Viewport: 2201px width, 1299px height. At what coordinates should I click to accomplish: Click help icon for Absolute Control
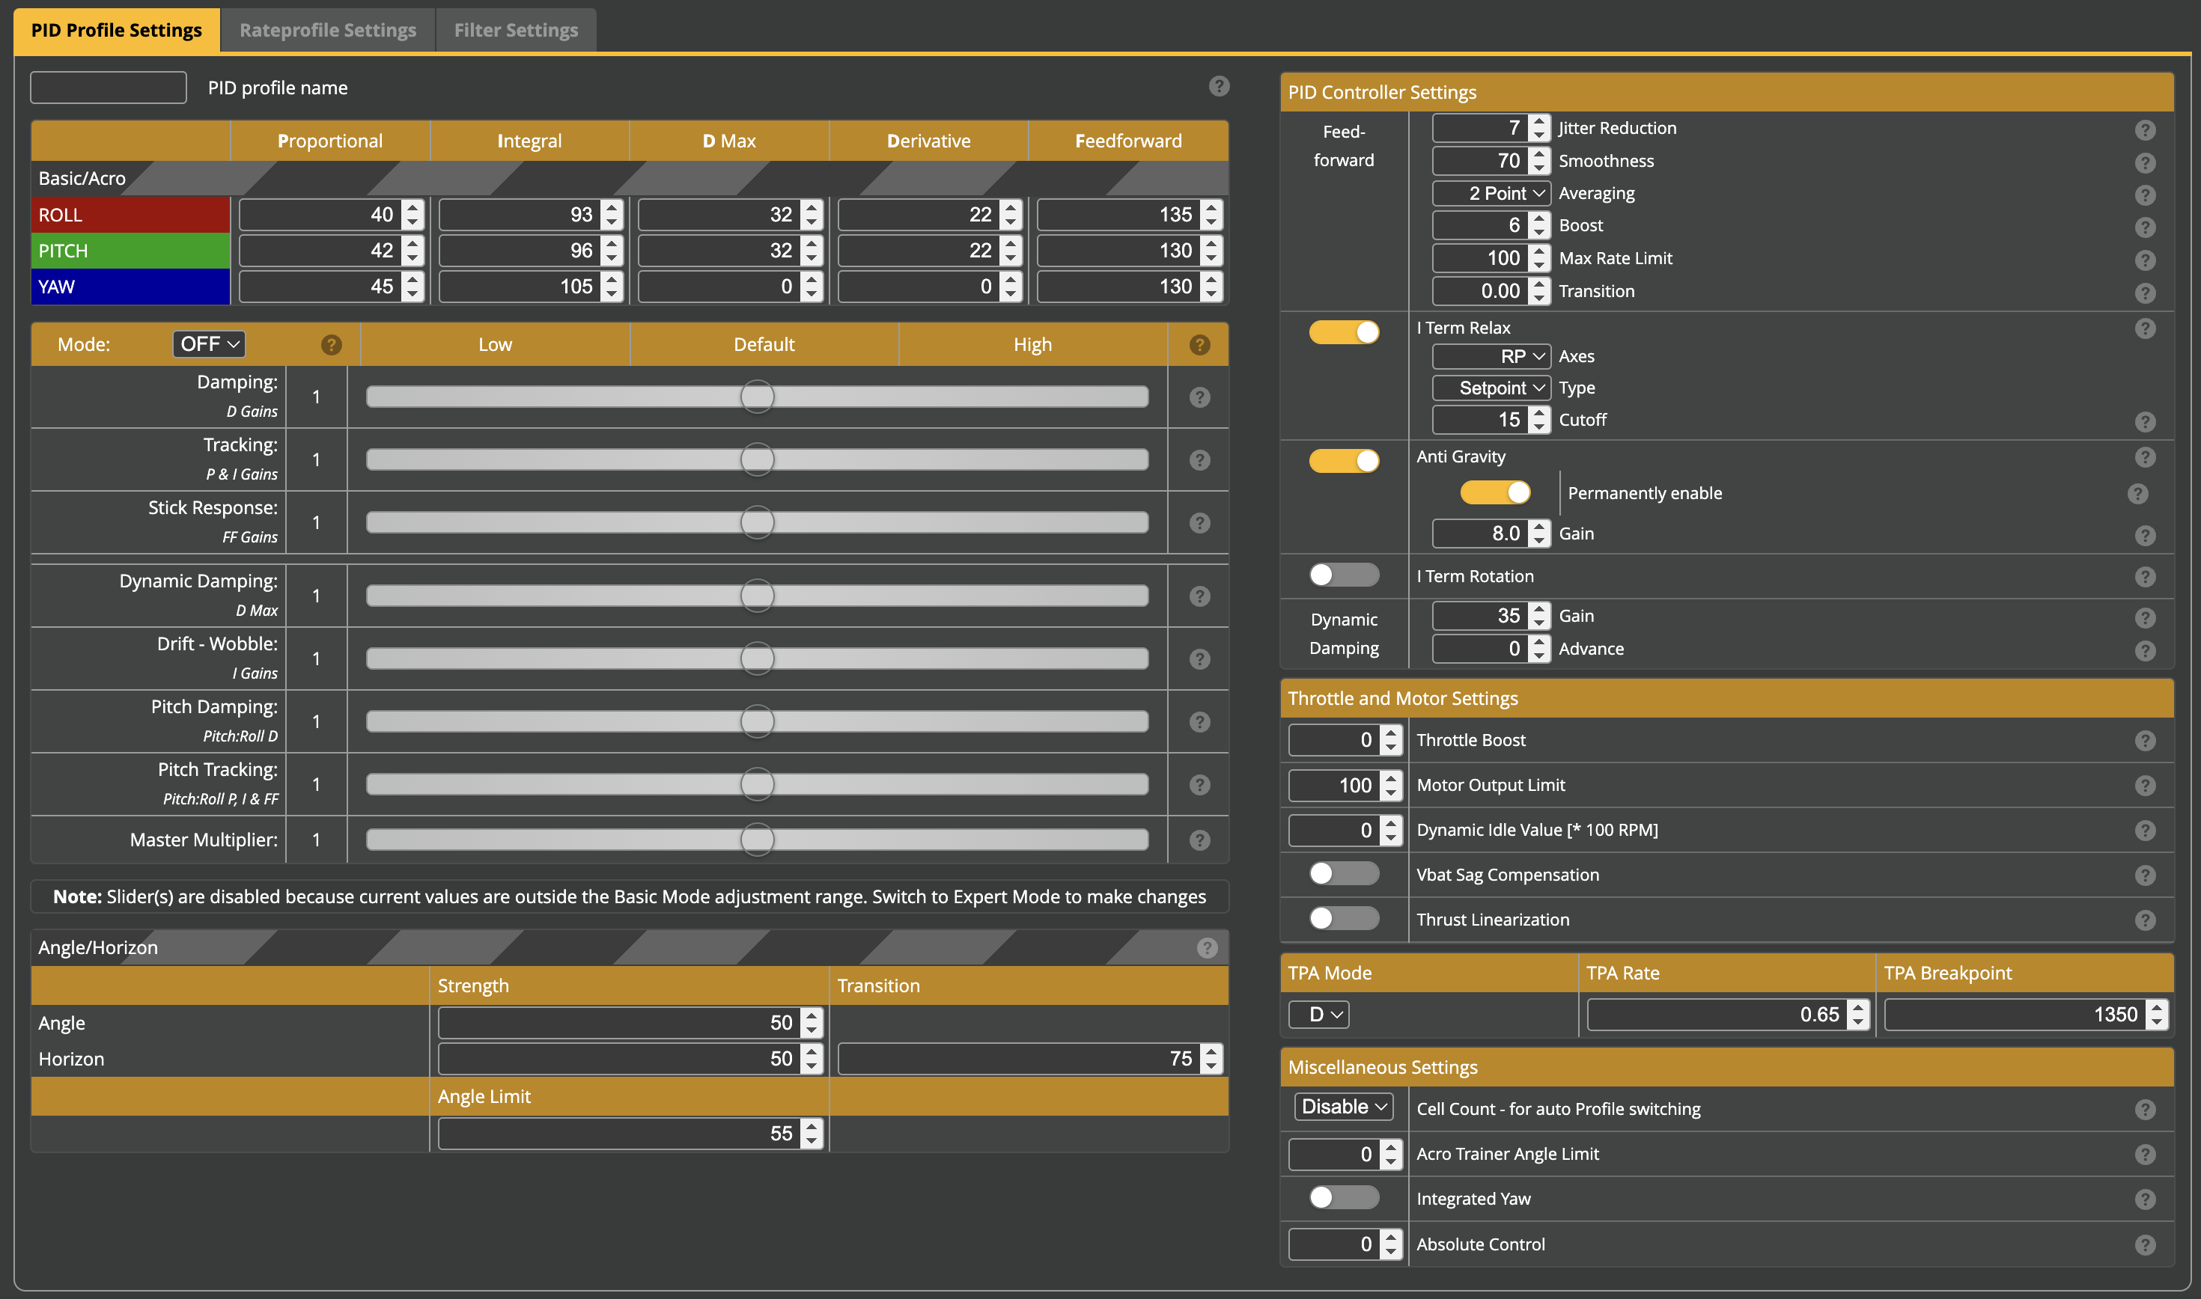(2144, 1244)
